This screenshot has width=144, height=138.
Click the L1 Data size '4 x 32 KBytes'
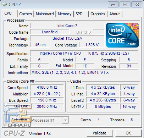[x=103, y=87]
